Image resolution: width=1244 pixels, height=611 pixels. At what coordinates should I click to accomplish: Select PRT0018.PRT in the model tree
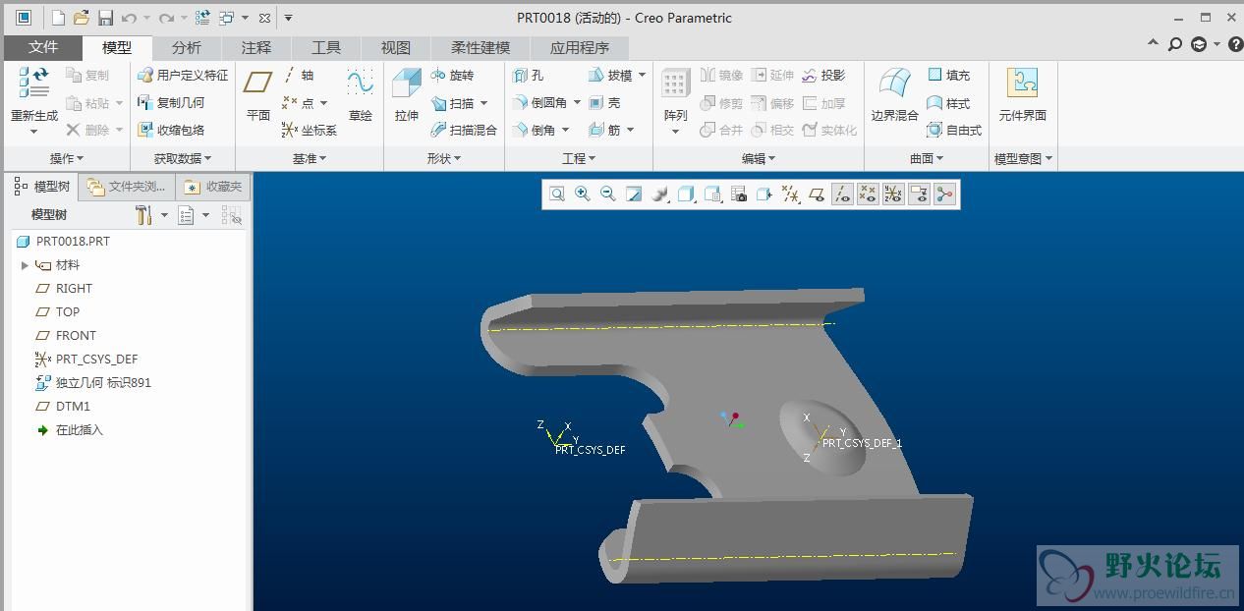pos(63,242)
